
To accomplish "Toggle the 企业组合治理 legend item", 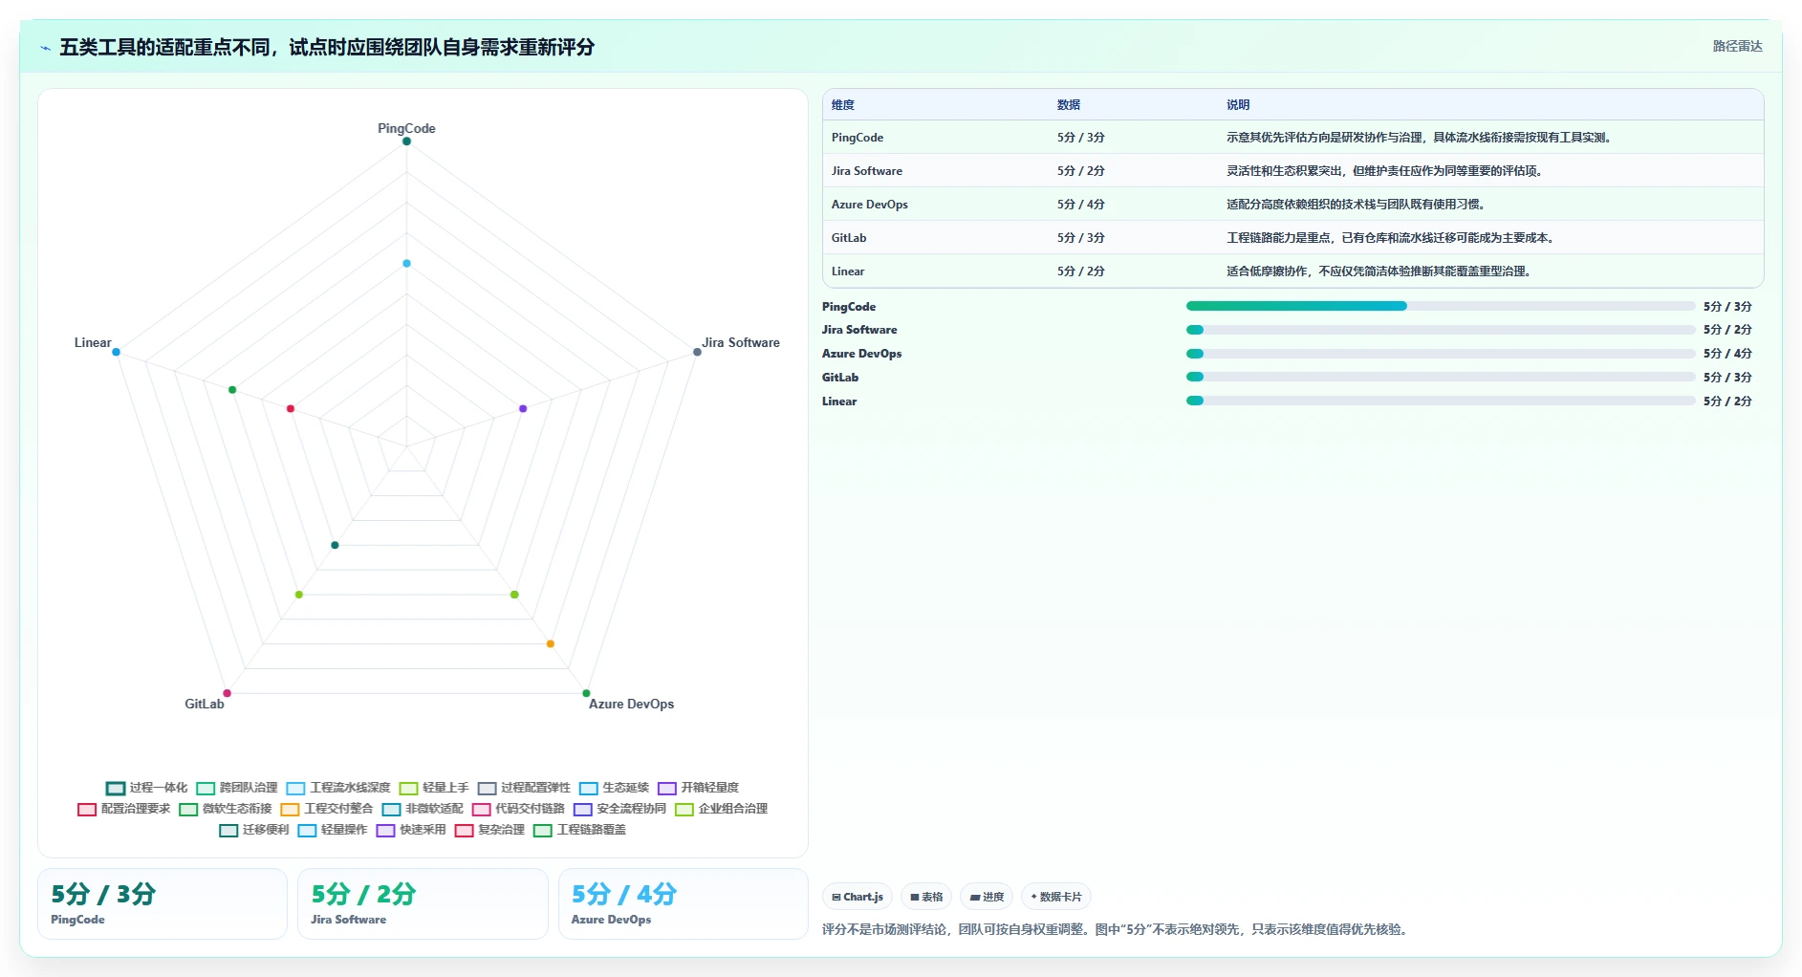I will 721,809.
